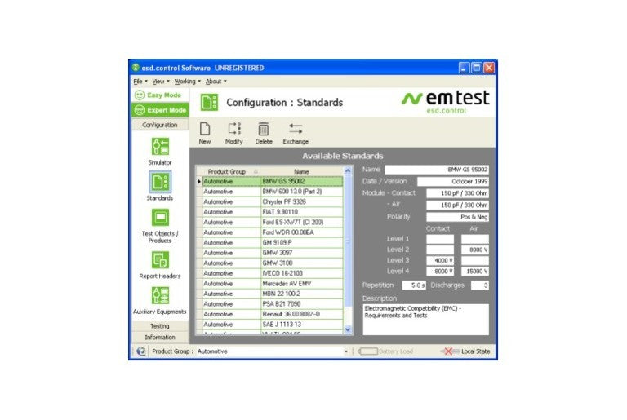Open Test Objects / Products icon
Screen dimensions: 627x420
click(160, 218)
